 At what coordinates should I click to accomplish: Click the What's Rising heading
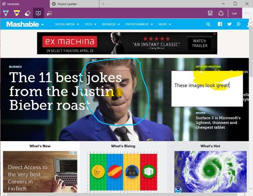pyautogui.click(x=123, y=146)
